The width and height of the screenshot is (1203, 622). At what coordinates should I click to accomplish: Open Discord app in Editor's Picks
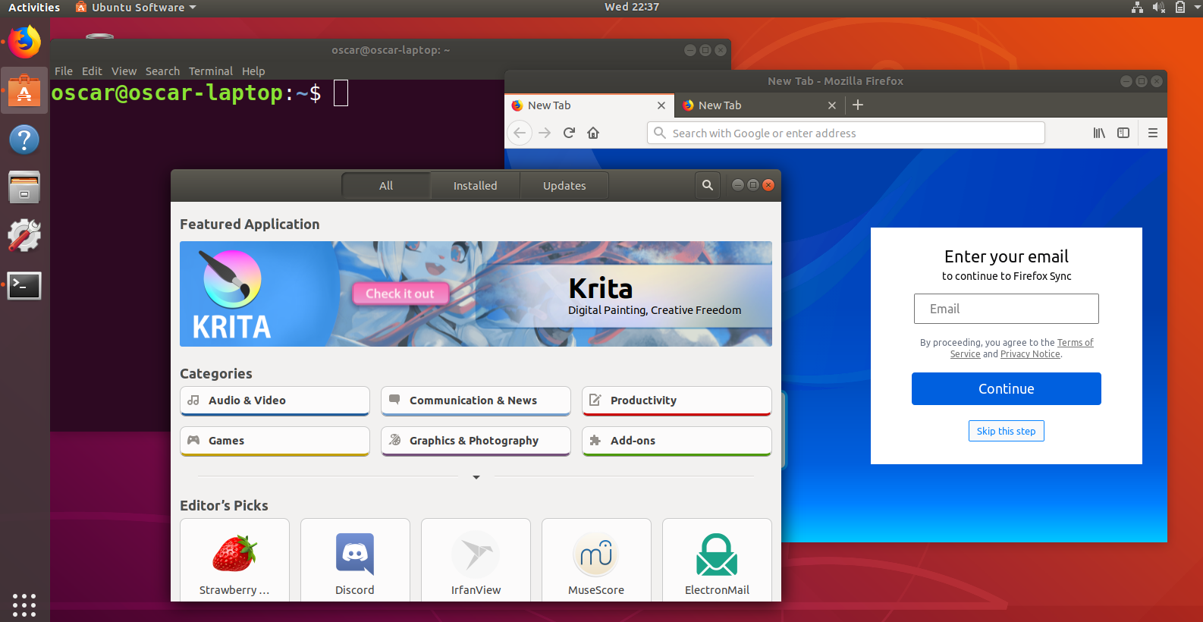[355, 560]
